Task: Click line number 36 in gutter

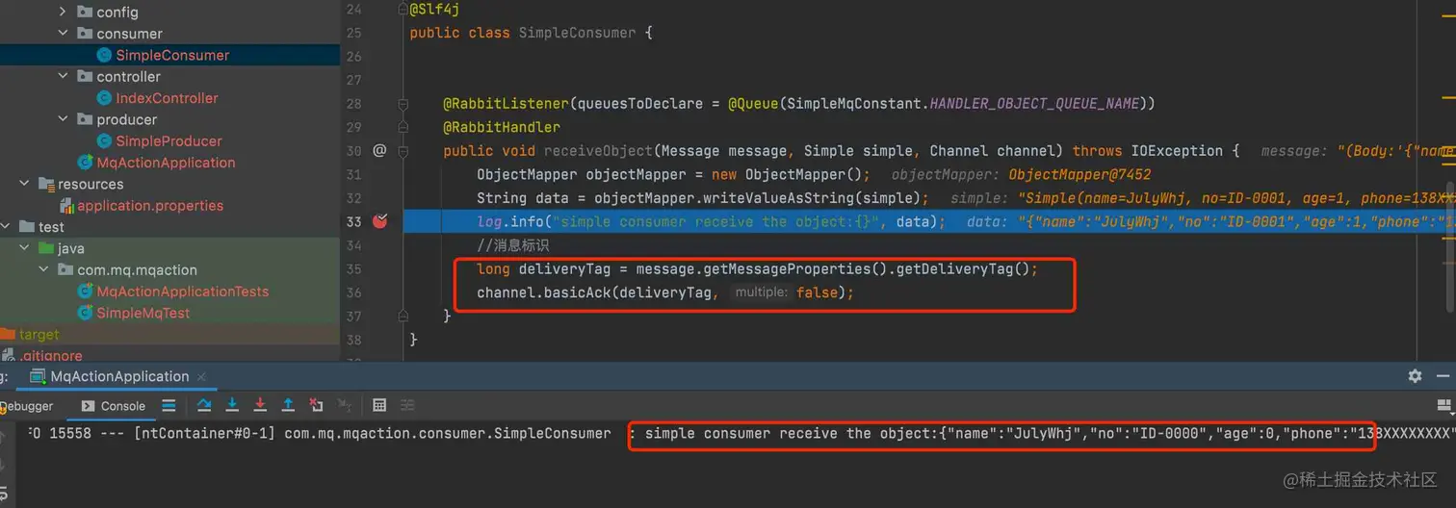Action: pos(353,292)
